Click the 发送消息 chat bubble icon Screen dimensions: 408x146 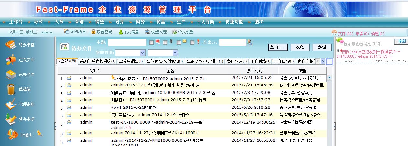point(67,32)
